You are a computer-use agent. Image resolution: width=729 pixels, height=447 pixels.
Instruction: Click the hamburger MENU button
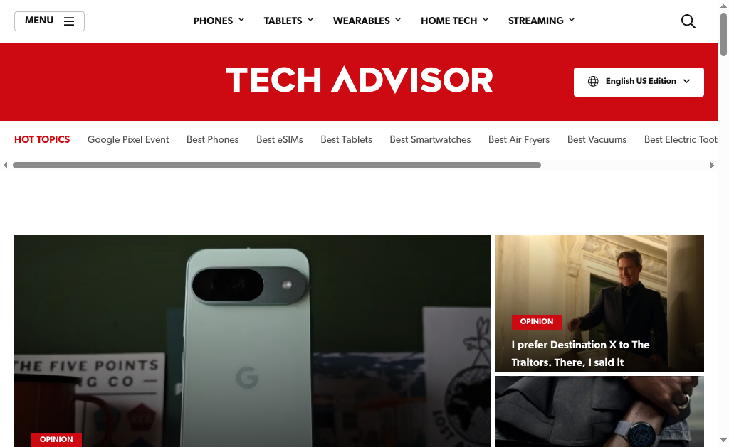point(49,21)
